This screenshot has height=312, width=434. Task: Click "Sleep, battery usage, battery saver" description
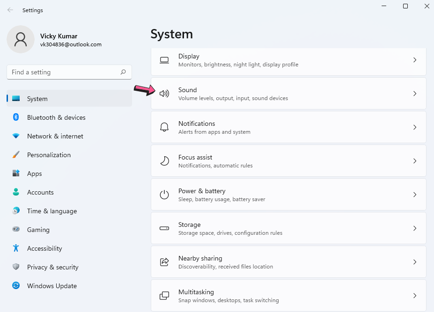tap(222, 199)
